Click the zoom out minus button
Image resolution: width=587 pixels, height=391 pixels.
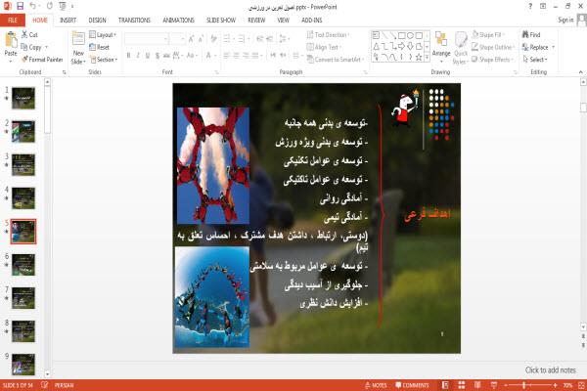tap(506, 385)
